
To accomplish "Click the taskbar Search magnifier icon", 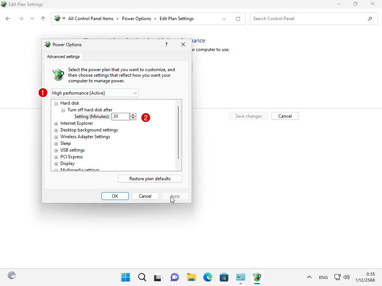I will click(x=142, y=277).
